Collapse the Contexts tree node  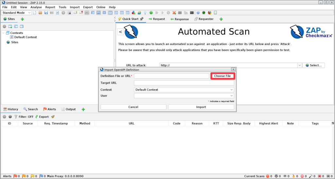click(3, 33)
